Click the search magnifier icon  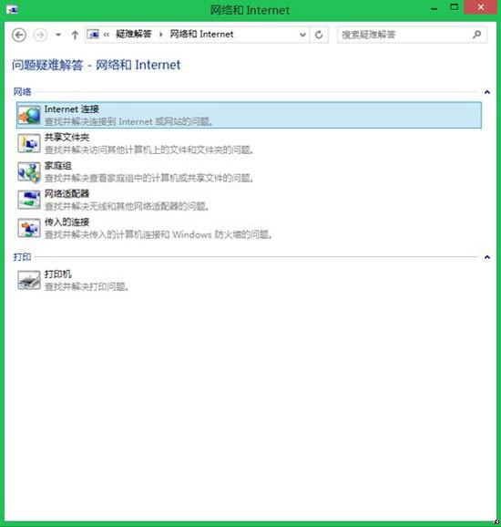476,35
